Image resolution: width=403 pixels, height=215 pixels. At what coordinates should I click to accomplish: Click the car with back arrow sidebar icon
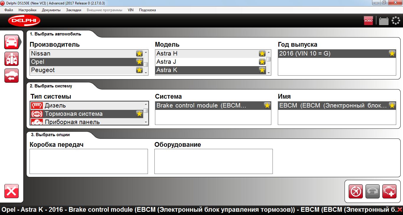(12, 76)
